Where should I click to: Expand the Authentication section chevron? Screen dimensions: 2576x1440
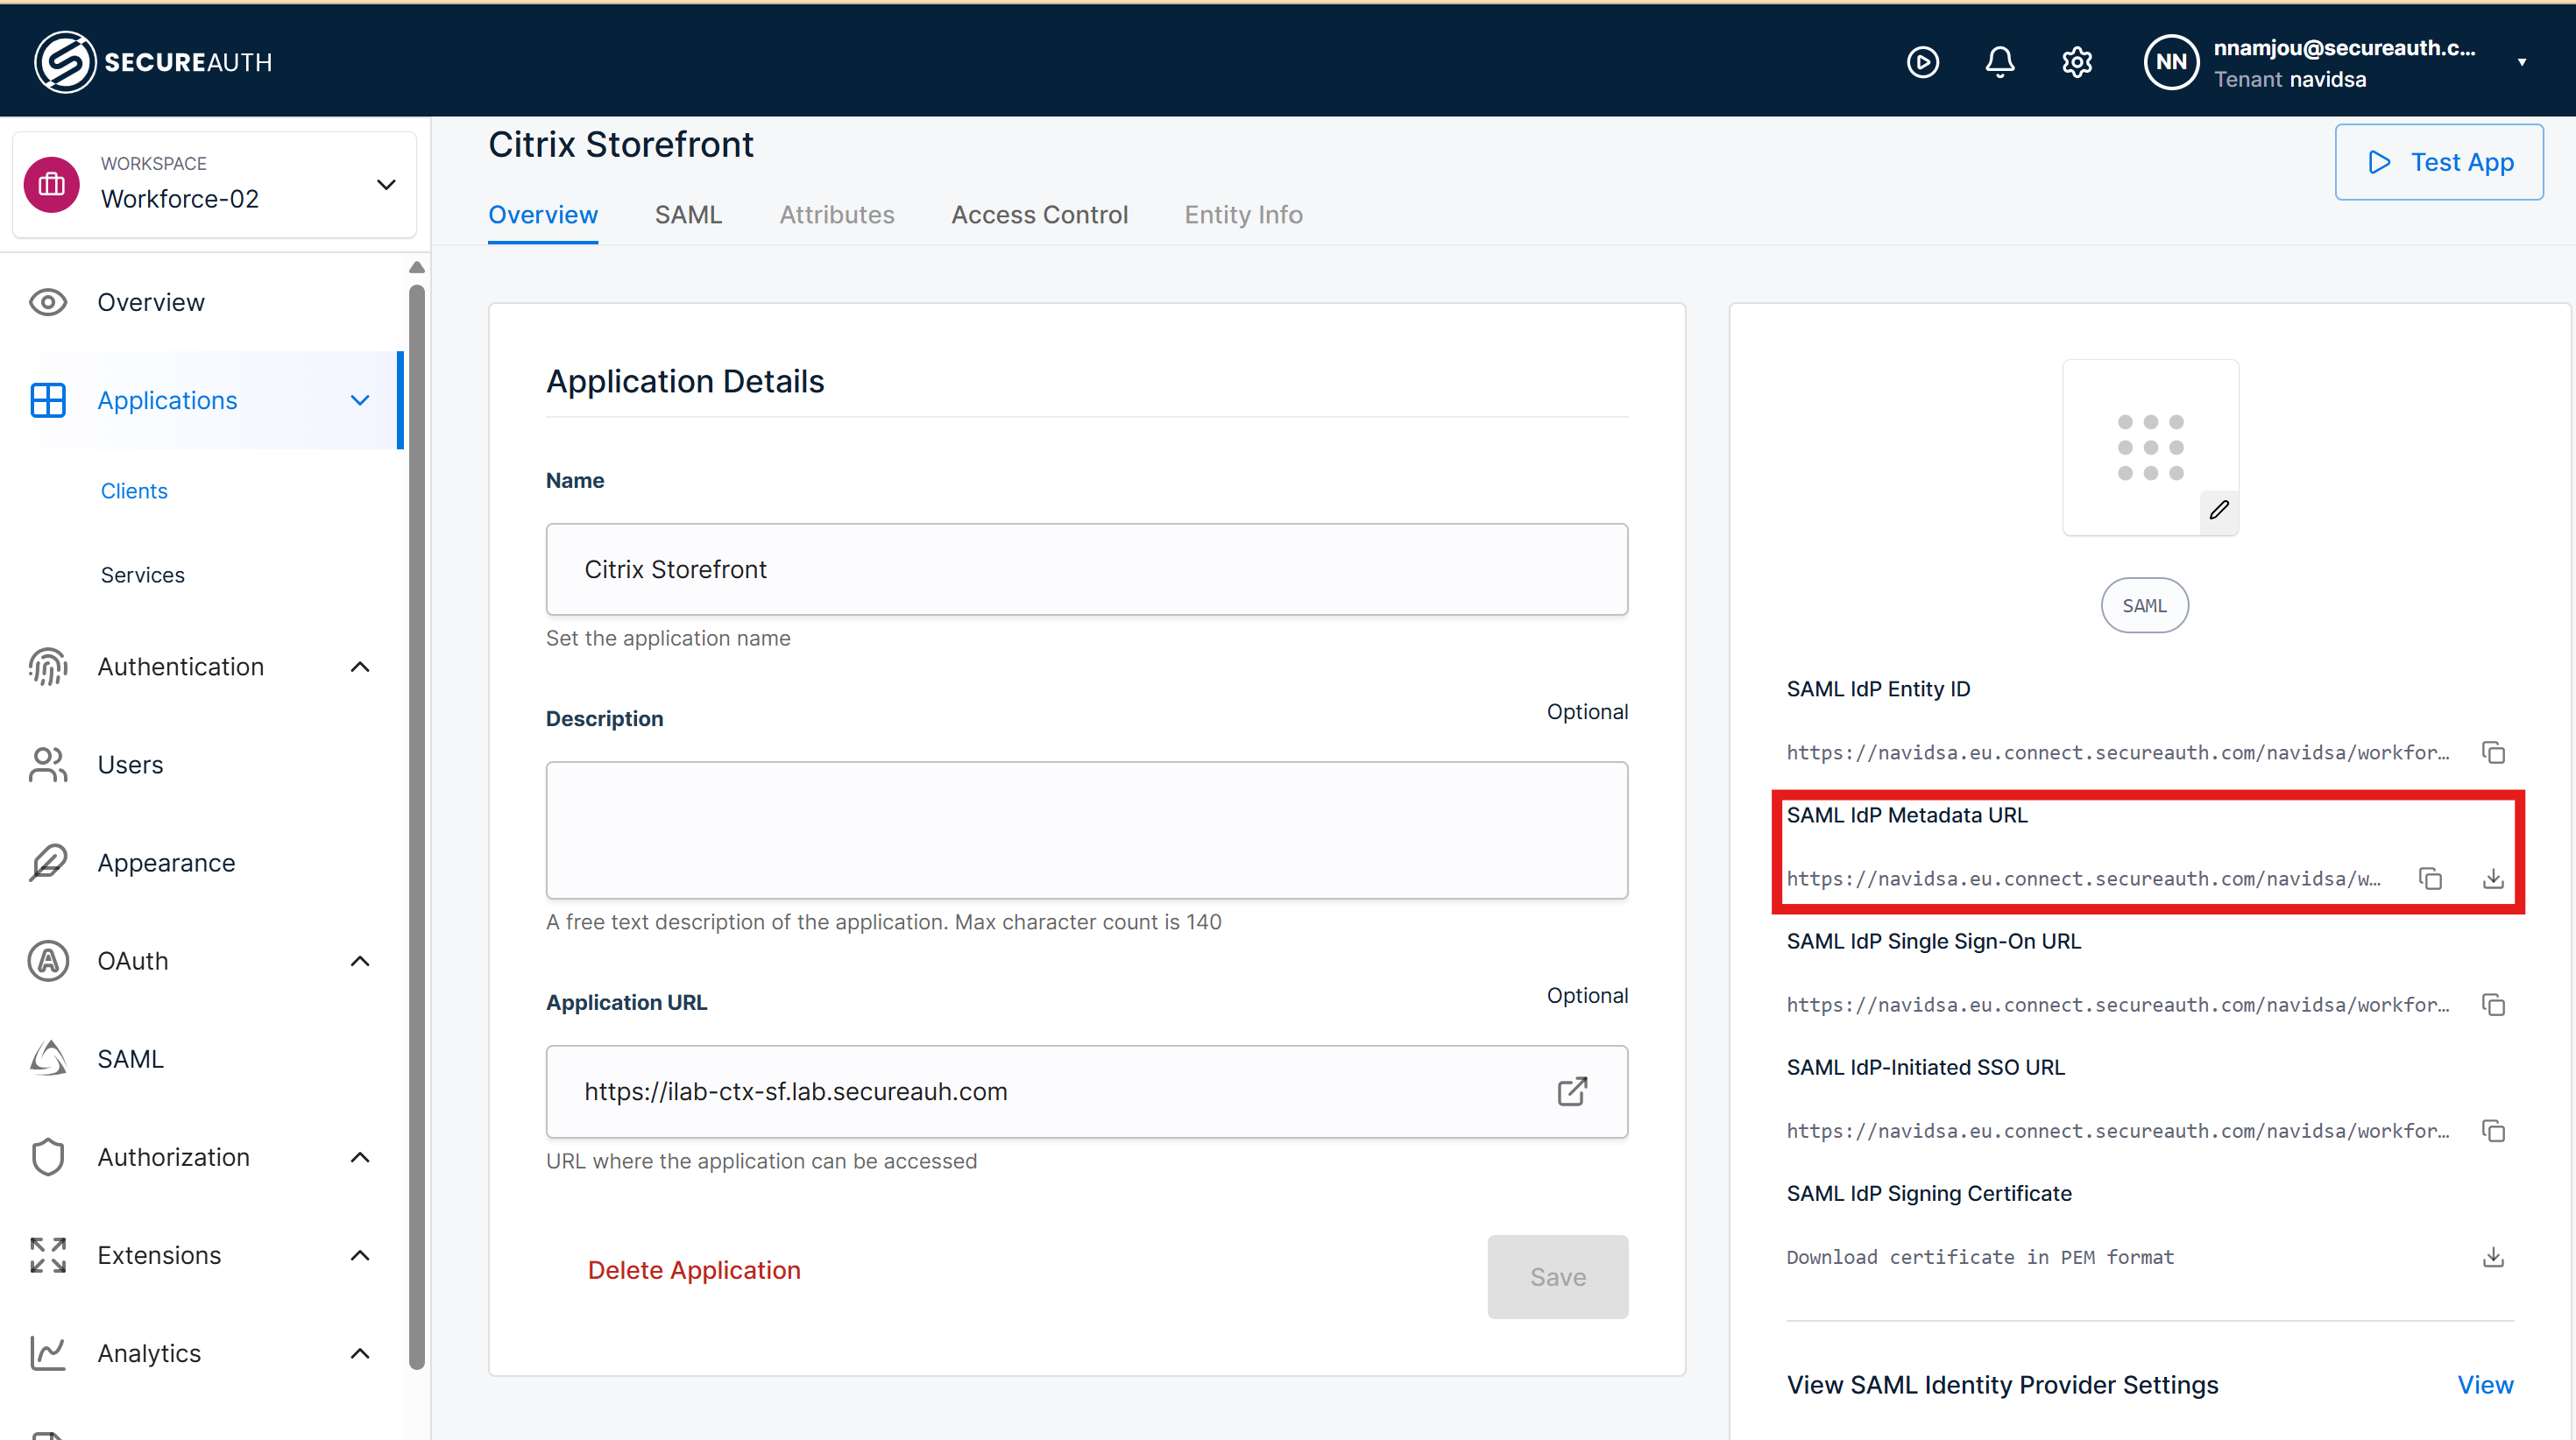pyautogui.click(x=360, y=667)
